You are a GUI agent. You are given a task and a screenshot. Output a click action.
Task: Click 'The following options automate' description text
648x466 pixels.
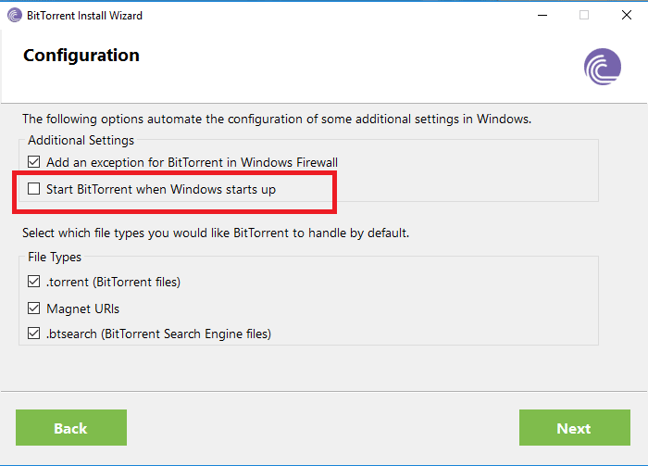coord(277,120)
